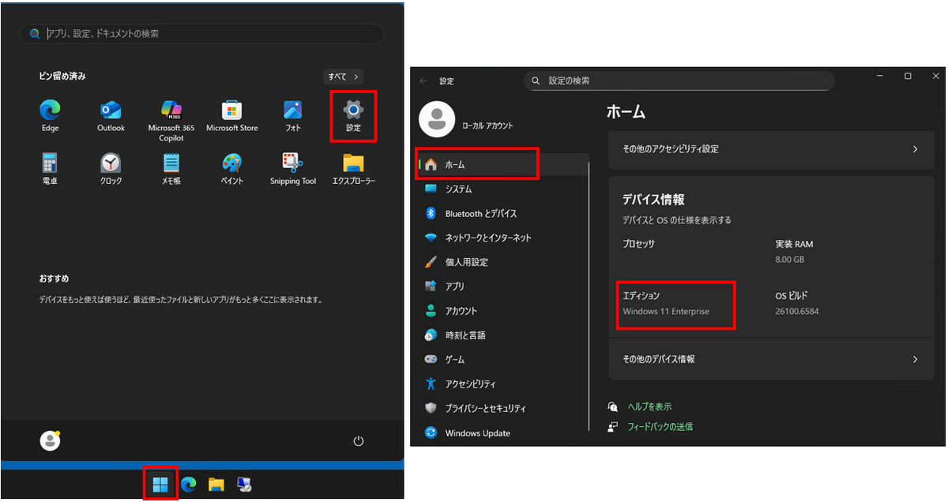
Task: Click the Windows Start button on taskbar
Action: 160,484
